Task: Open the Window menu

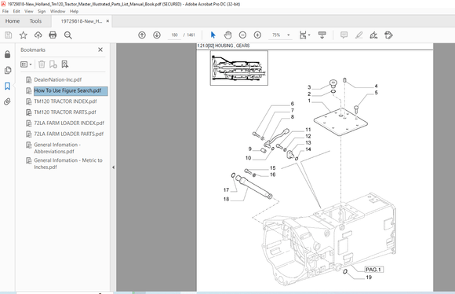Action: (57, 11)
